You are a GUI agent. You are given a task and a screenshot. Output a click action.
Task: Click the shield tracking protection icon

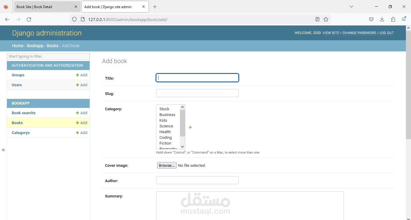point(74,19)
